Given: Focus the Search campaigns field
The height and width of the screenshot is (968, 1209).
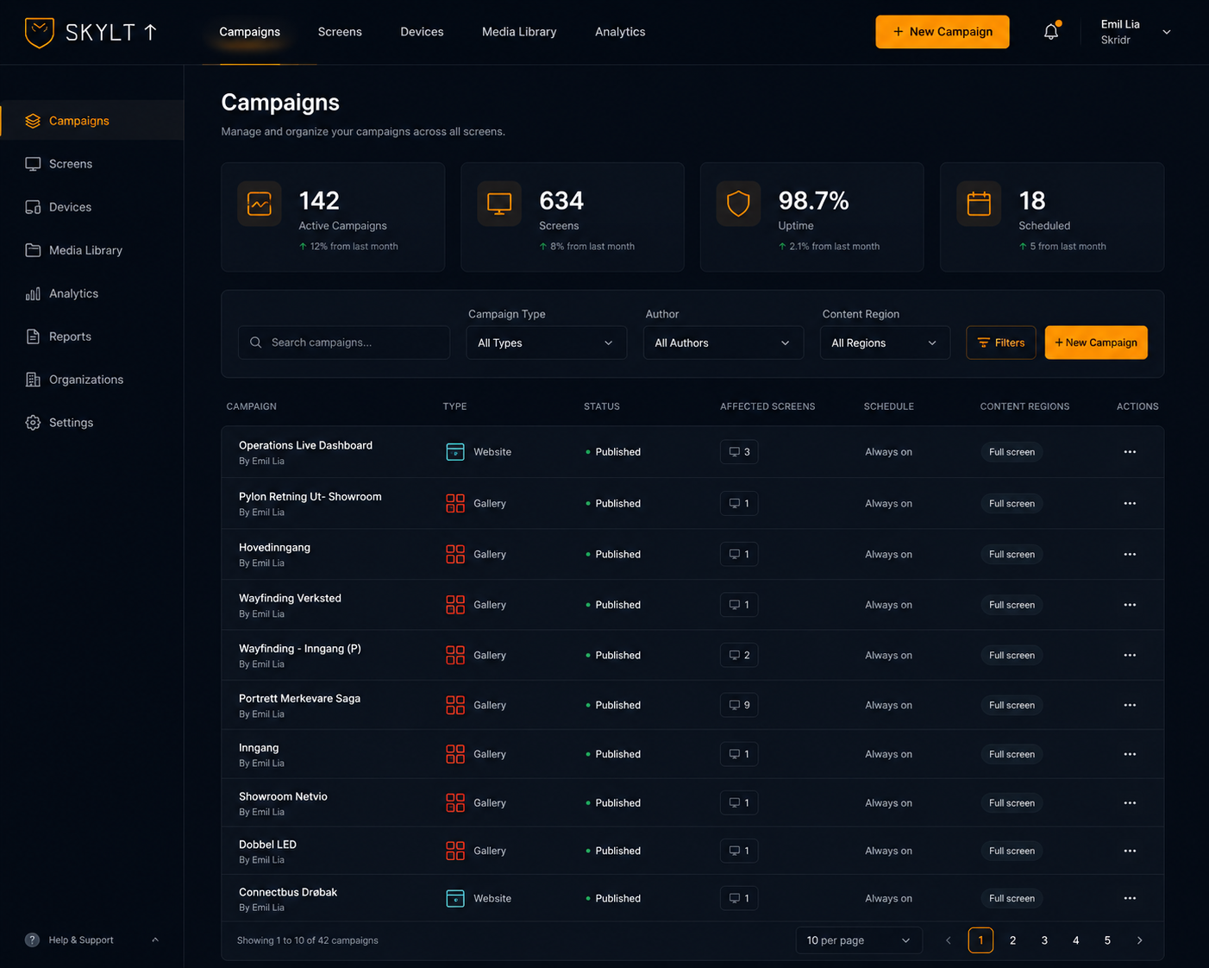Looking at the screenshot, I should point(344,343).
